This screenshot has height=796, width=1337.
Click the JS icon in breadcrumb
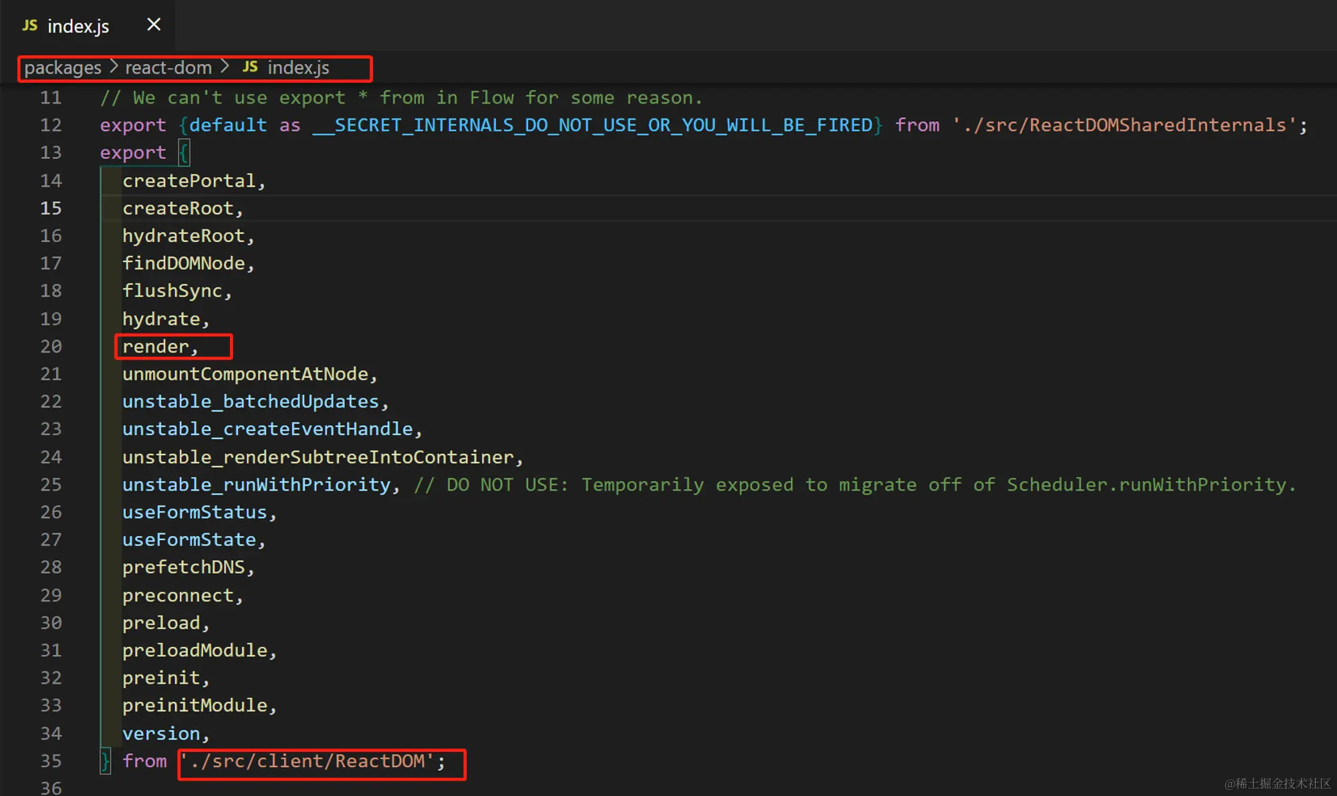coord(250,67)
